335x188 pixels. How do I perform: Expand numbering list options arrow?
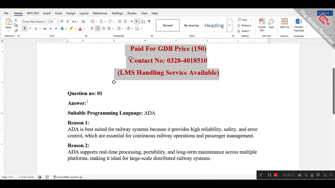(105, 21)
